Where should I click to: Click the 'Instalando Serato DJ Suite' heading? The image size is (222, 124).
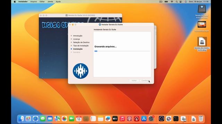pos(105,30)
